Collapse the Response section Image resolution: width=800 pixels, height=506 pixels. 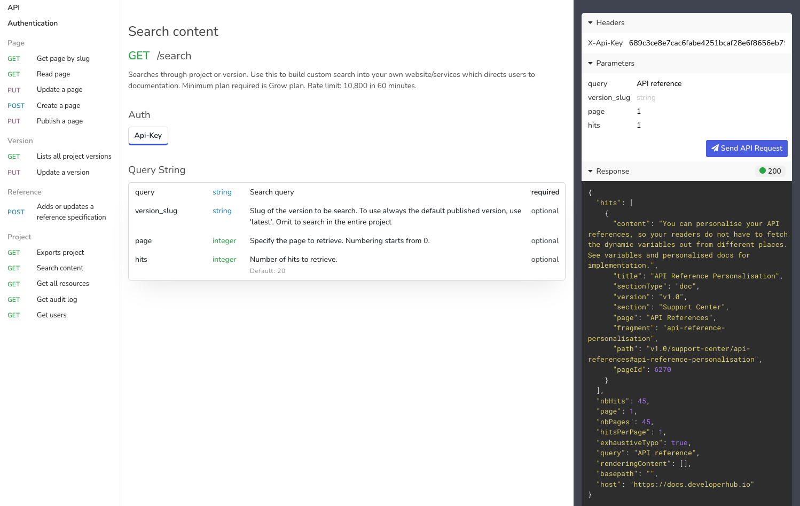pos(591,171)
